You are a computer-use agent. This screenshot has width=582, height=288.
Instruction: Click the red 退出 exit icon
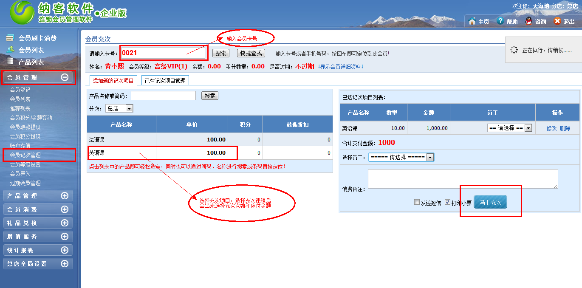click(x=557, y=21)
